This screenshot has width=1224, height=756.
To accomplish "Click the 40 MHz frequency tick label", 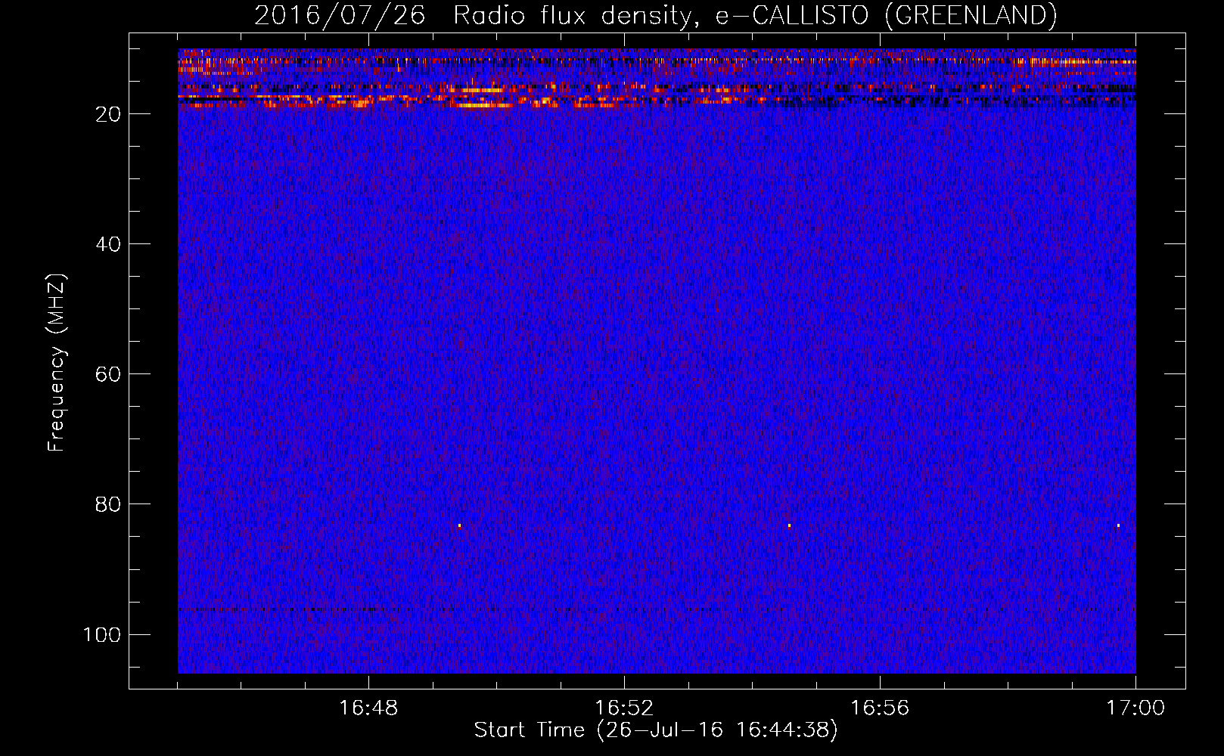I will pyautogui.click(x=108, y=244).
